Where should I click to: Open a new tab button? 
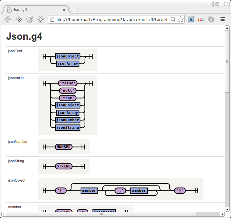[73, 10]
